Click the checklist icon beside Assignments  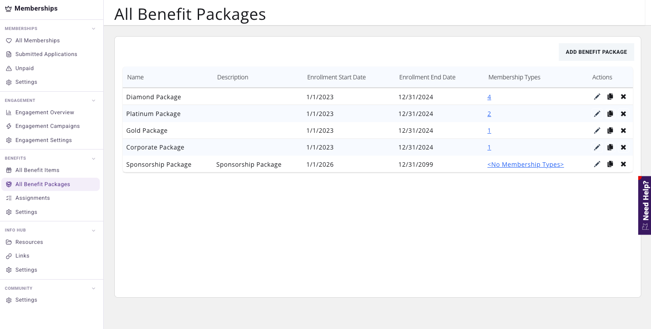[x=9, y=198]
